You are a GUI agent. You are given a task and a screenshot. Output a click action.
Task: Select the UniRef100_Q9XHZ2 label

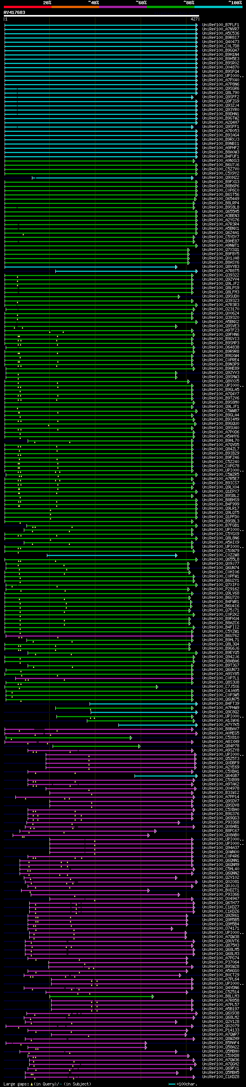point(220,178)
